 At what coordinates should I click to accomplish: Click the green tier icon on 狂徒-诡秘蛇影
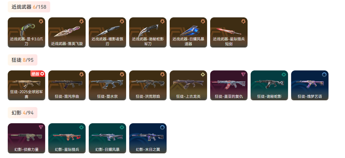click(284, 75)
